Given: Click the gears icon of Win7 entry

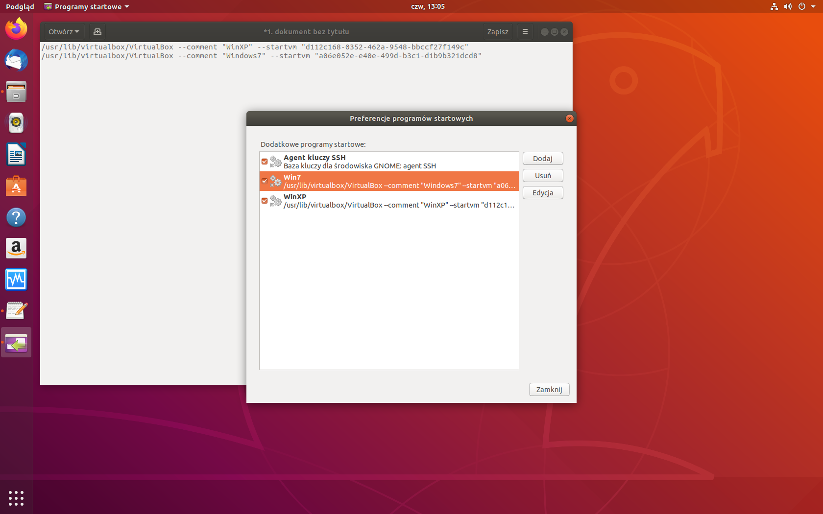Looking at the screenshot, I should [276, 181].
